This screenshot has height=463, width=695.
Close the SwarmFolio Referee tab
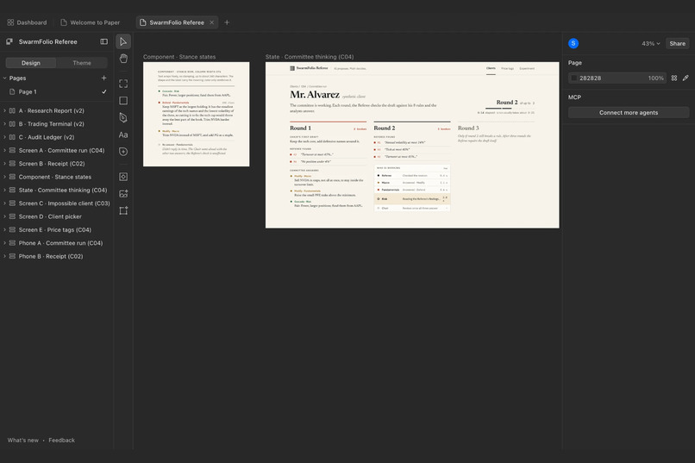(x=212, y=22)
